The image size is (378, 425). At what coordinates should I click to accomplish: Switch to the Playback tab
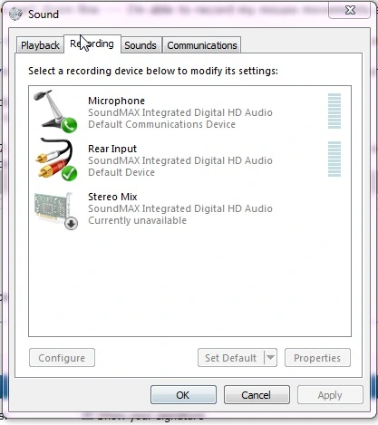(x=40, y=45)
